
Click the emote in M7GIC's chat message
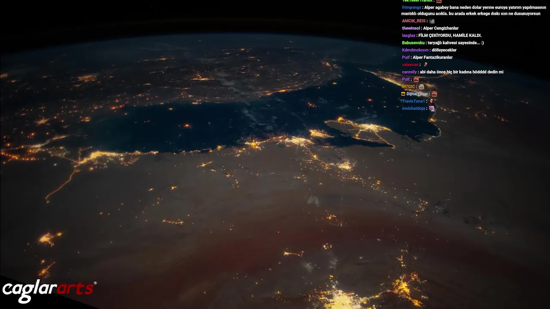click(422, 87)
